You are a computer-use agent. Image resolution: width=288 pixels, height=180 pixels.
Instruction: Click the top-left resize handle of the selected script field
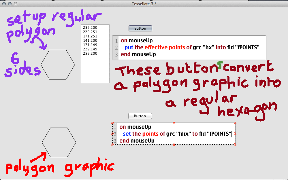(x=112, y=123)
